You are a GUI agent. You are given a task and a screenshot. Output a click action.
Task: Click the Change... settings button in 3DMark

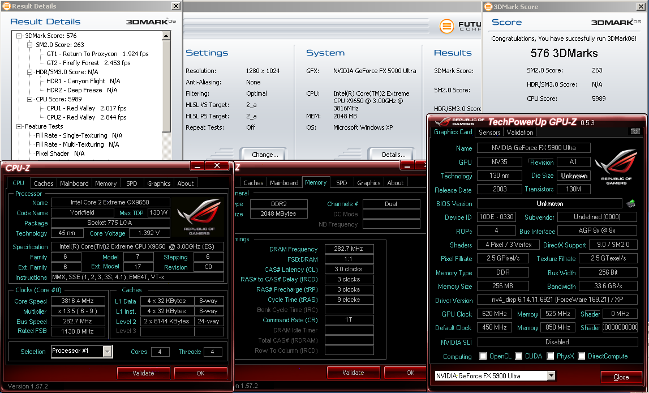[x=265, y=154]
